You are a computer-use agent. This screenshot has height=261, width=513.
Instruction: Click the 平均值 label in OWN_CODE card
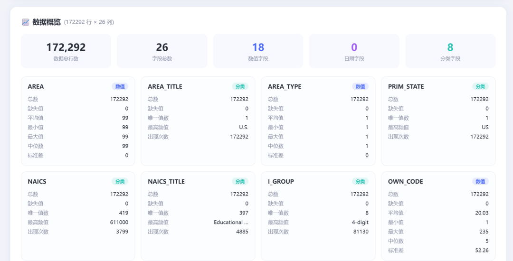pos(396,213)
